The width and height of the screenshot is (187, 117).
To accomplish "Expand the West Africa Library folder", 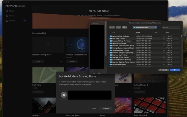I will (109, 43).
